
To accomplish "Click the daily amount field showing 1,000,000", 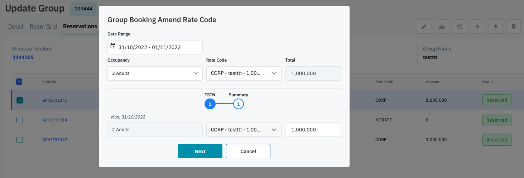I will pos(313,130).
